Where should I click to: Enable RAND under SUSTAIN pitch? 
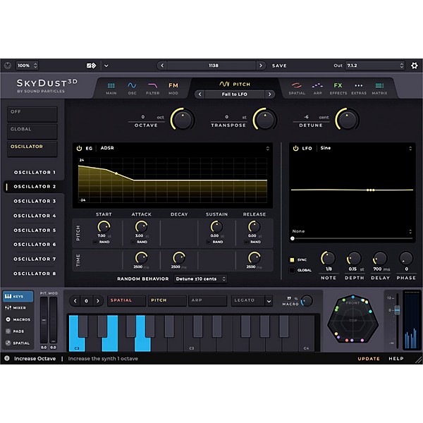(209, 242)
